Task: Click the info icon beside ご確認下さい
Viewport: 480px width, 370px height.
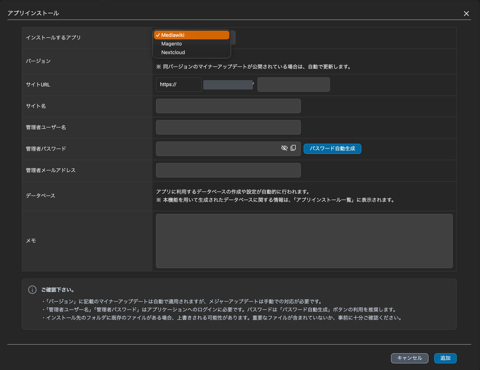Action: (x=32, y=290)
